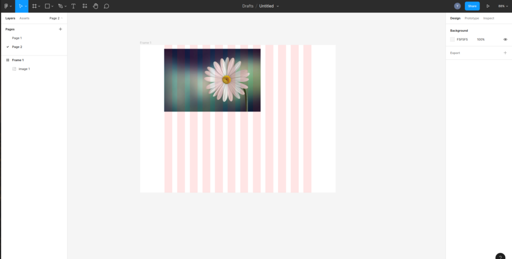This screenshot has height=259, width=512.
Task: Open the Resources tool
Action: pos(84,6)
